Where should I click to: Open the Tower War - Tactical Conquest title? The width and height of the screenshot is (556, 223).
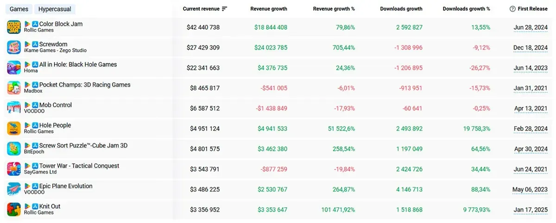pos(79,166)
